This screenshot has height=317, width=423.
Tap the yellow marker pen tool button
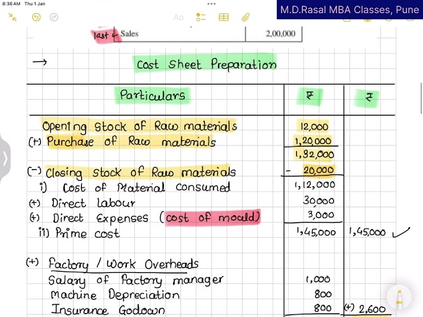pyautogui.click(x=399, y=298)
